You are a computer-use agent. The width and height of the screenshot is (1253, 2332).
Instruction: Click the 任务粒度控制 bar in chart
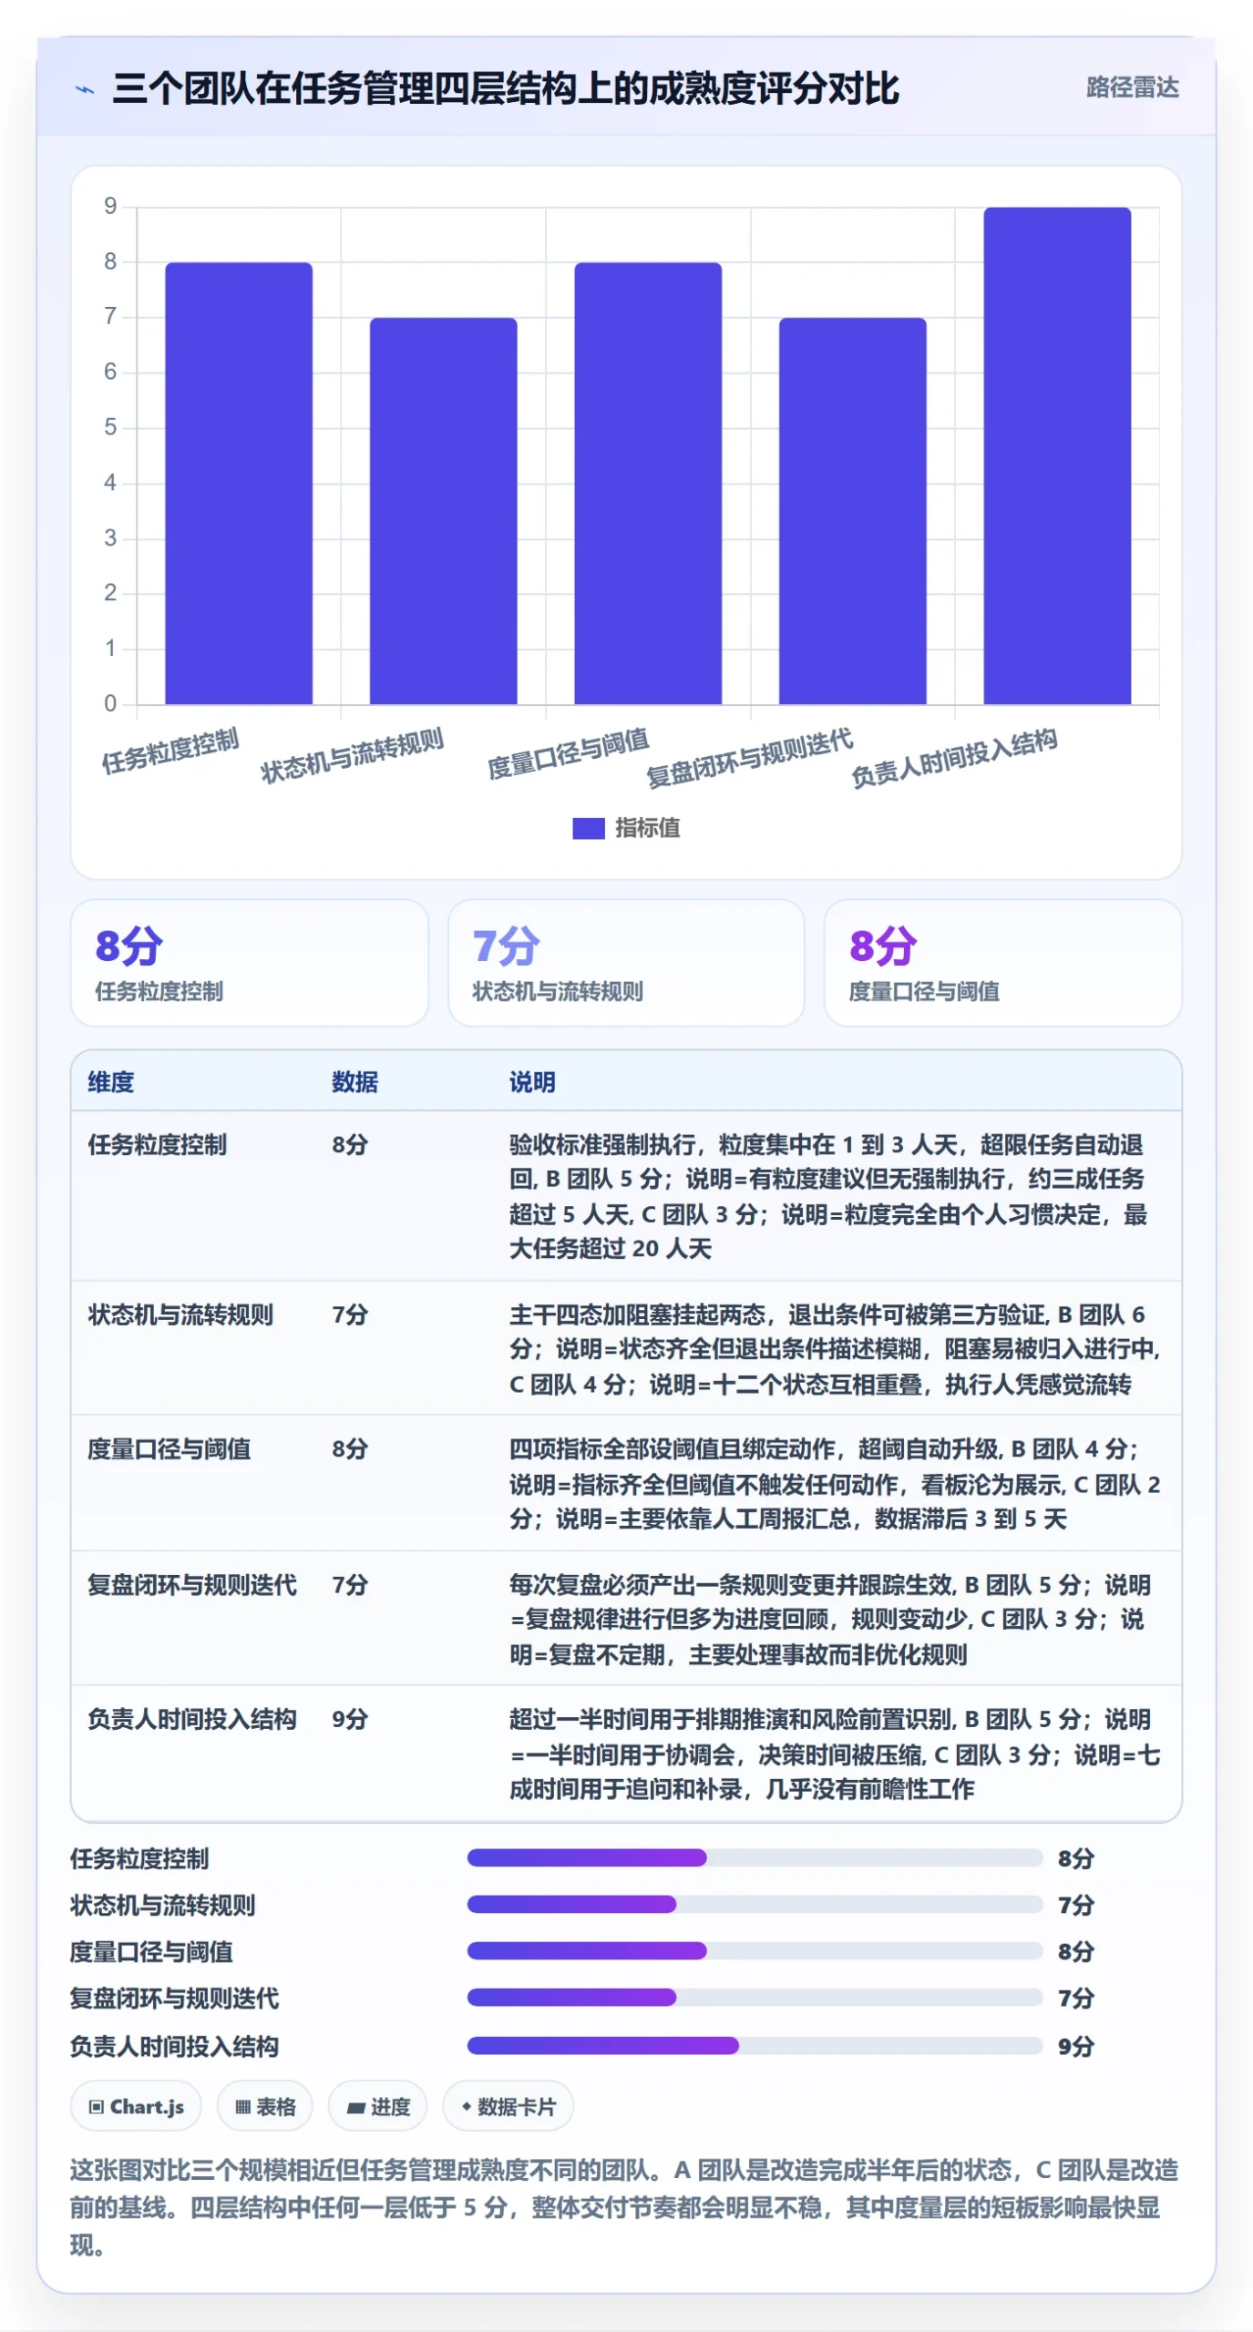[239, 483]
